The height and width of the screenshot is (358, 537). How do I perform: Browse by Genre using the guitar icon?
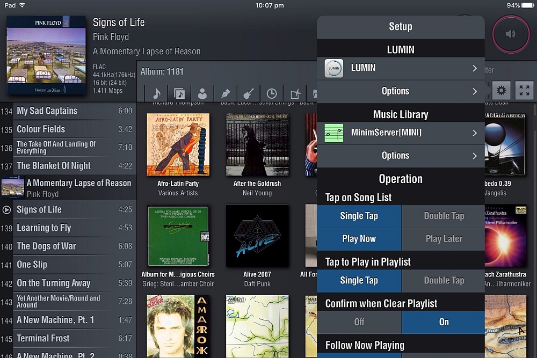tap(248, 93)
